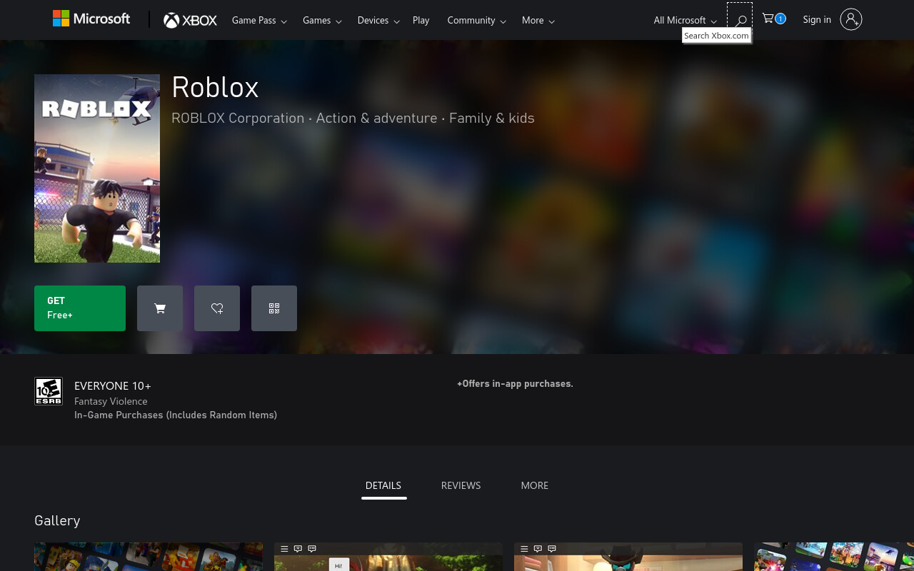914x571 pixels.
Task: Click 'Action & adventure' genre text
Action: pos(376,118)
